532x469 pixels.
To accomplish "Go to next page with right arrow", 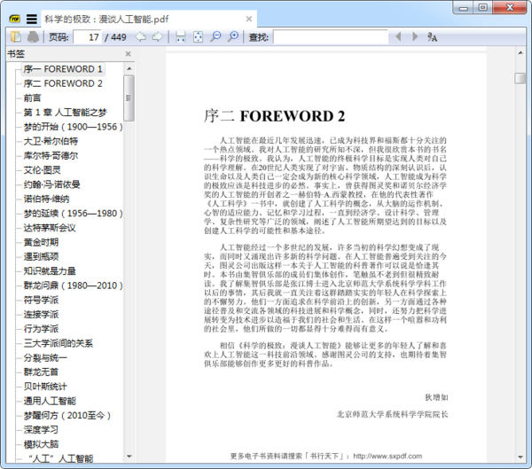I will coord(156,36).
